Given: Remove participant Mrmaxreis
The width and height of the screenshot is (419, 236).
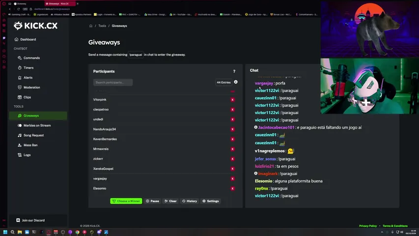Looking at the screenshot, I should (232, 149).
